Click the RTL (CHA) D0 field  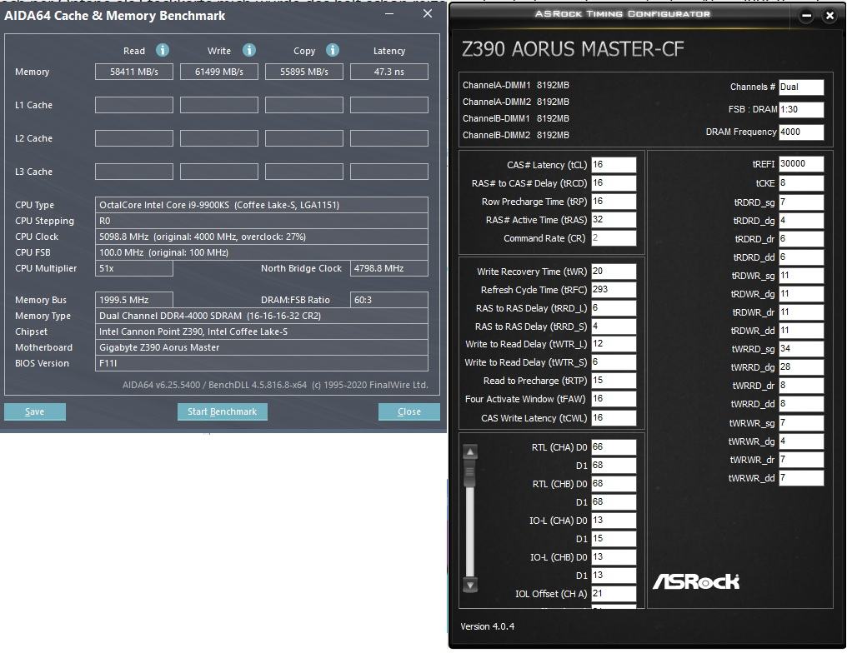point(614,446)
